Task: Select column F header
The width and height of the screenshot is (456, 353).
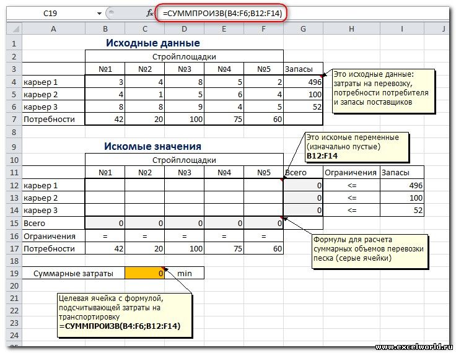Action: tap(263, 28)
